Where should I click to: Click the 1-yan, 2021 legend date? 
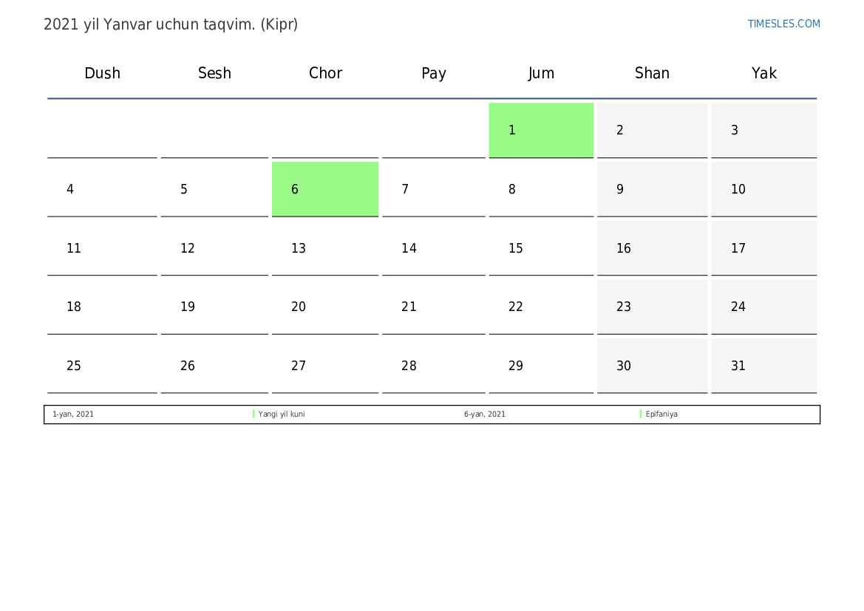pyautogui.click(x=73, y=414)
